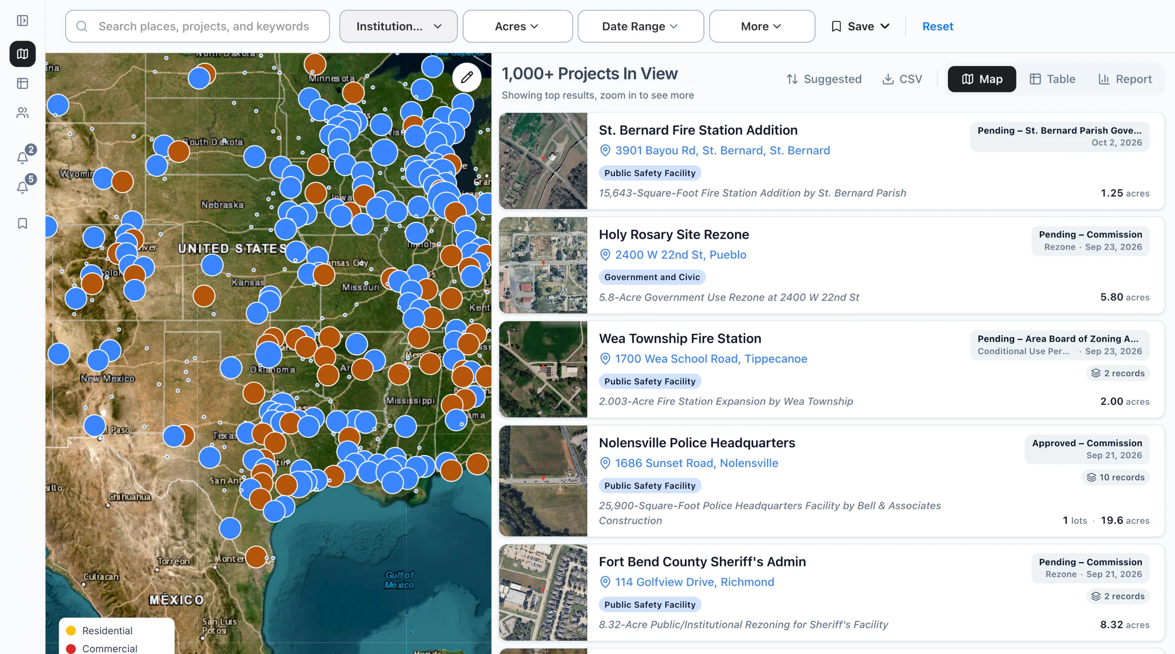Click Public Safety Facility tag on Nolensville card
The image size is (1175, 654).
click(x=650, y=486)
